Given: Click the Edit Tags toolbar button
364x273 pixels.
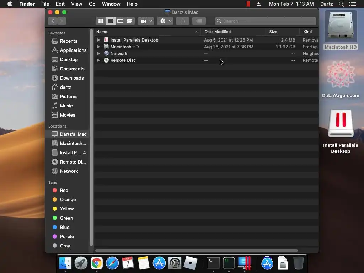Looking at the screenshot, I should click(199, 21).
